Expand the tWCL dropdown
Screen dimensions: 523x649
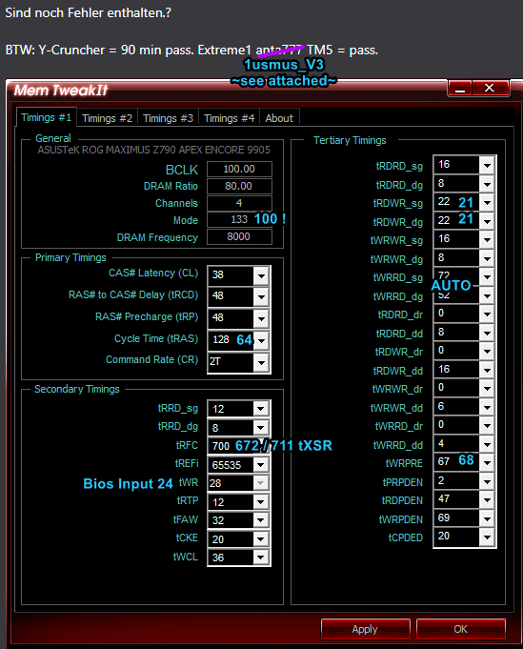[x=261, y=558]
